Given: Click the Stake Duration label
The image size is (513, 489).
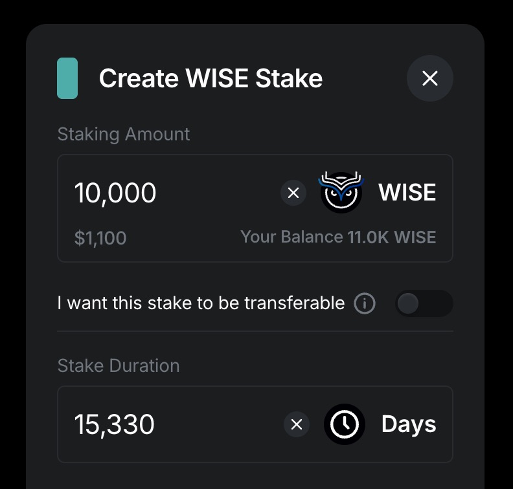Looking at the screenshot, I should (119, 365).
